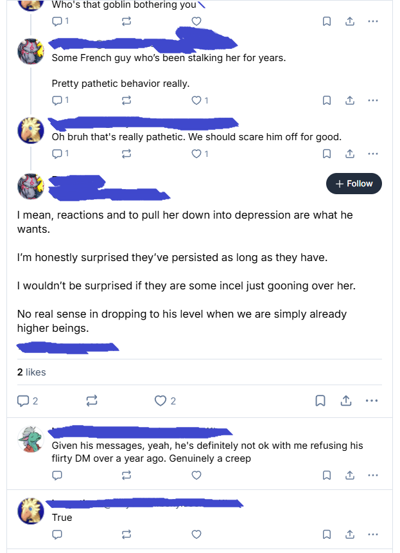
Task: Reply to the 'True' comment
Action: (x=57, y=534)
